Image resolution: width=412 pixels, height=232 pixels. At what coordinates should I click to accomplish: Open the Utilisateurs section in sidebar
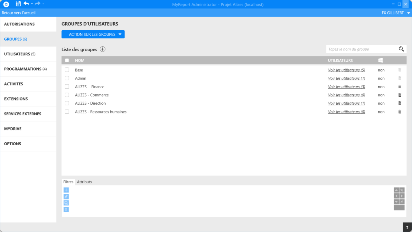tap(20, 54)
